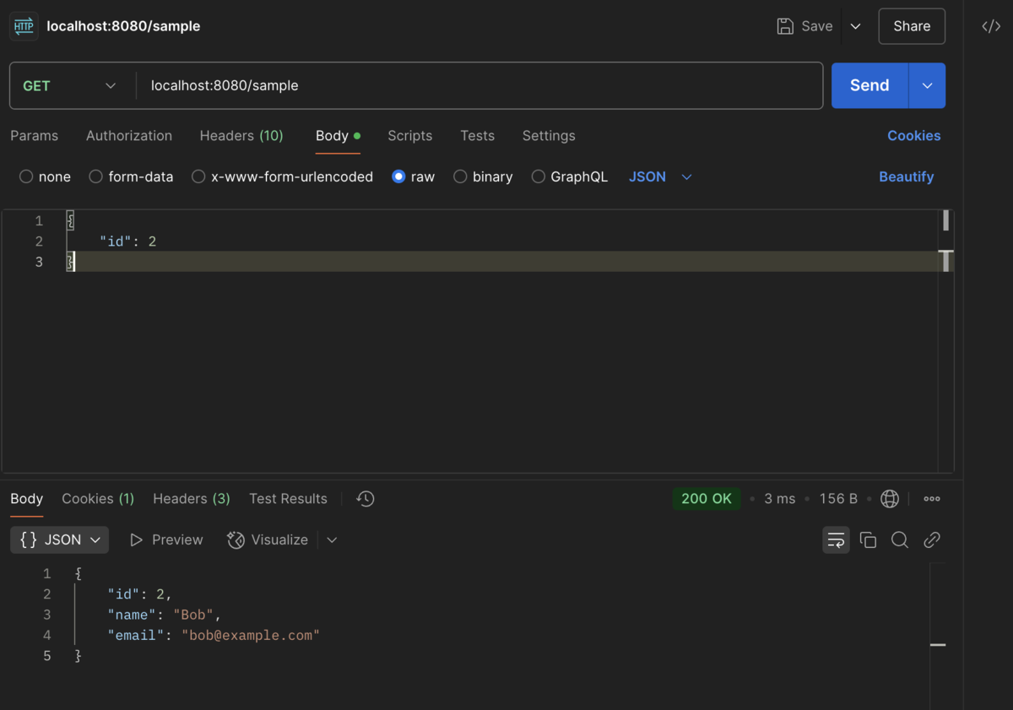Open the JSON body format dropdown
The width and height of the screenshot is (1013, 710).
coord(660,176)
